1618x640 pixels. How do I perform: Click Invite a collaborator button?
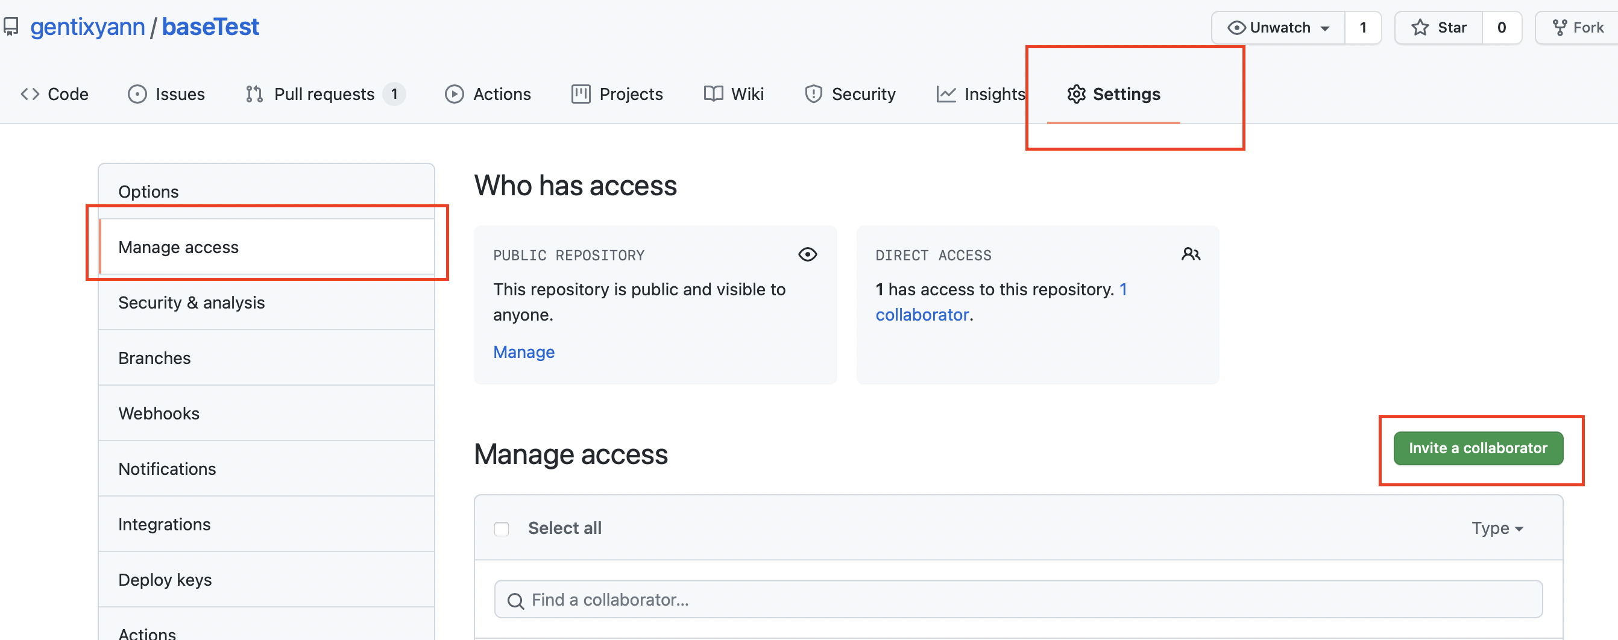[x=1478, y=448]
